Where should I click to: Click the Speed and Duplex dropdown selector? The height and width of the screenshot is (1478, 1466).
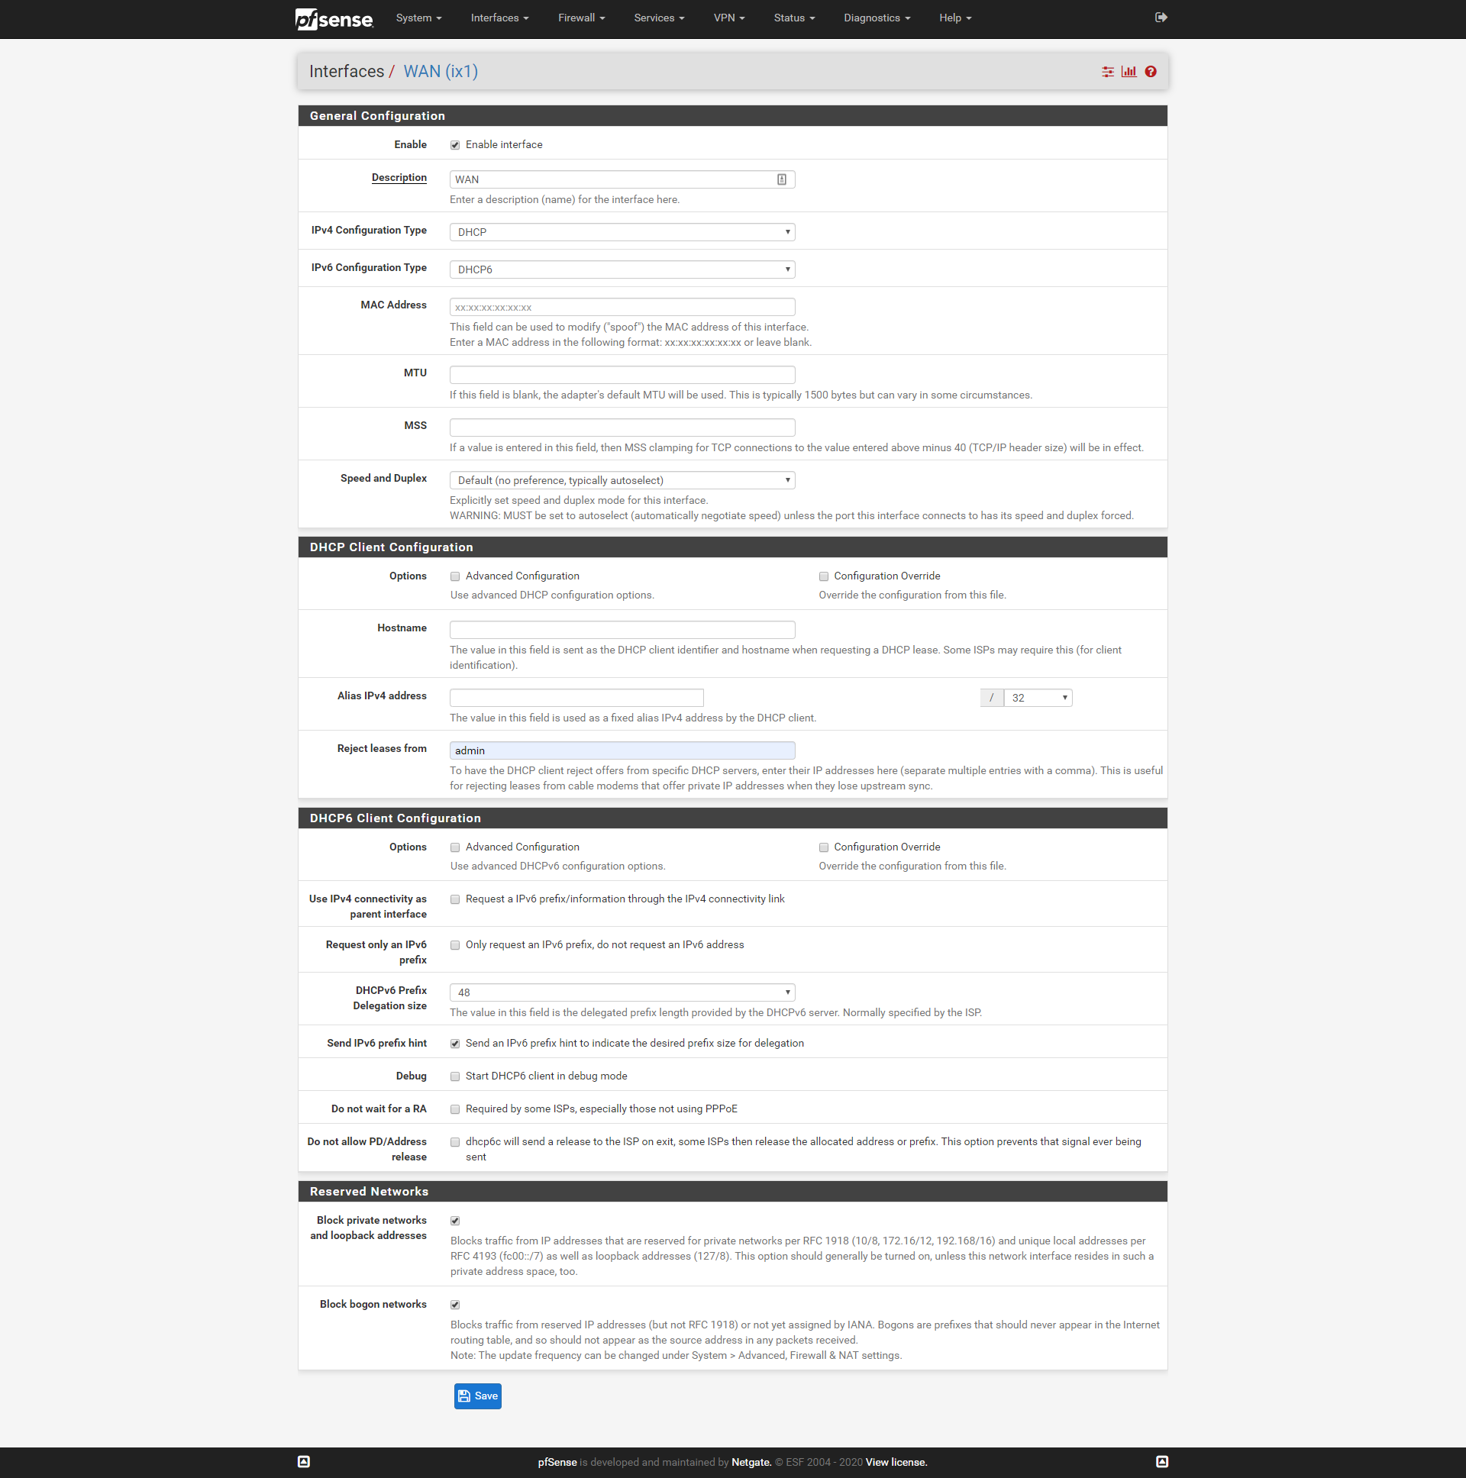(x=623, y=479)
